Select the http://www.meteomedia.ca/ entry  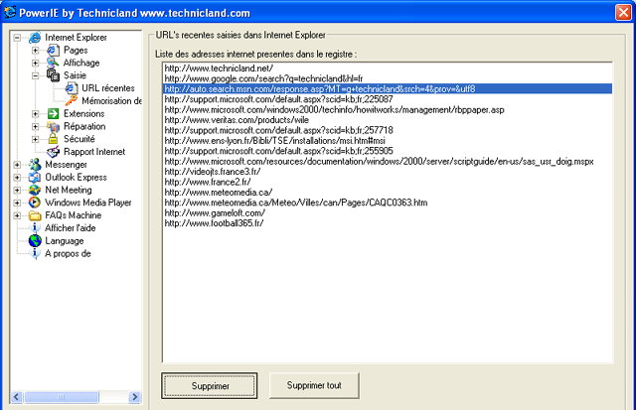pyautogui.click(x=388, y=192)
